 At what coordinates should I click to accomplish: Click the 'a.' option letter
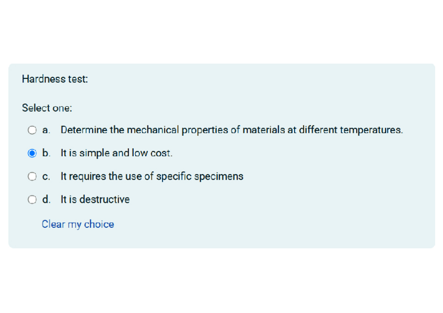tap(46, 130)
